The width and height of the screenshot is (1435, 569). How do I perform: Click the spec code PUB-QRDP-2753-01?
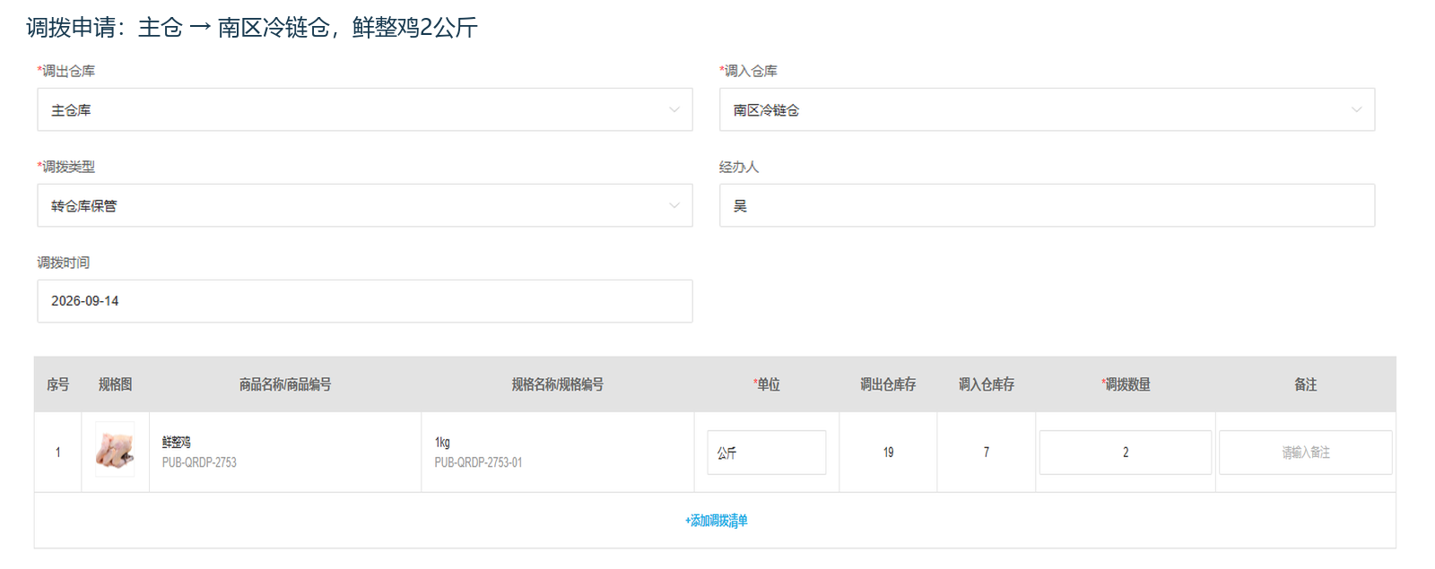click(478, 462)
